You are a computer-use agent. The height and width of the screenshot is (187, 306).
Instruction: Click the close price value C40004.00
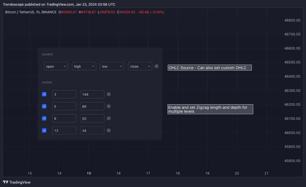click(x=126, y=12)
